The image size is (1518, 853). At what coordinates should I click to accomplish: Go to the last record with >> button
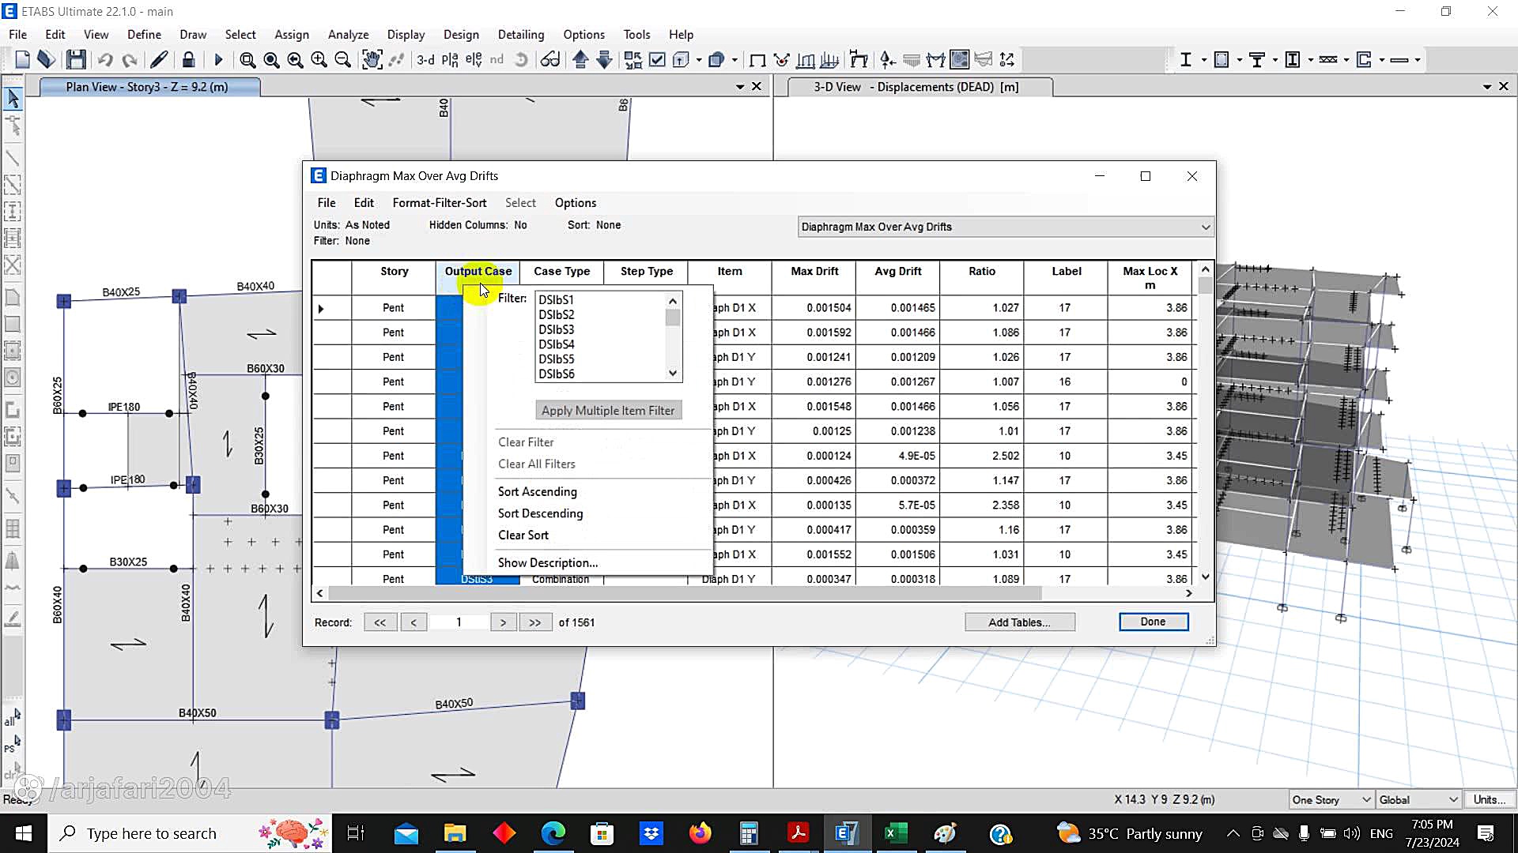535,622
